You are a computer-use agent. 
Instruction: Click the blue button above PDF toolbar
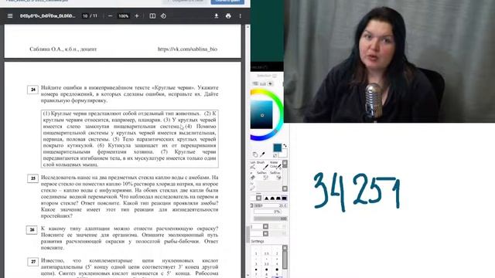point(227,2)
